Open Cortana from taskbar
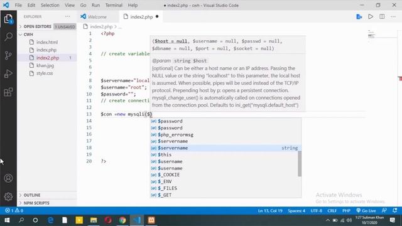 (x=35, y=220)
